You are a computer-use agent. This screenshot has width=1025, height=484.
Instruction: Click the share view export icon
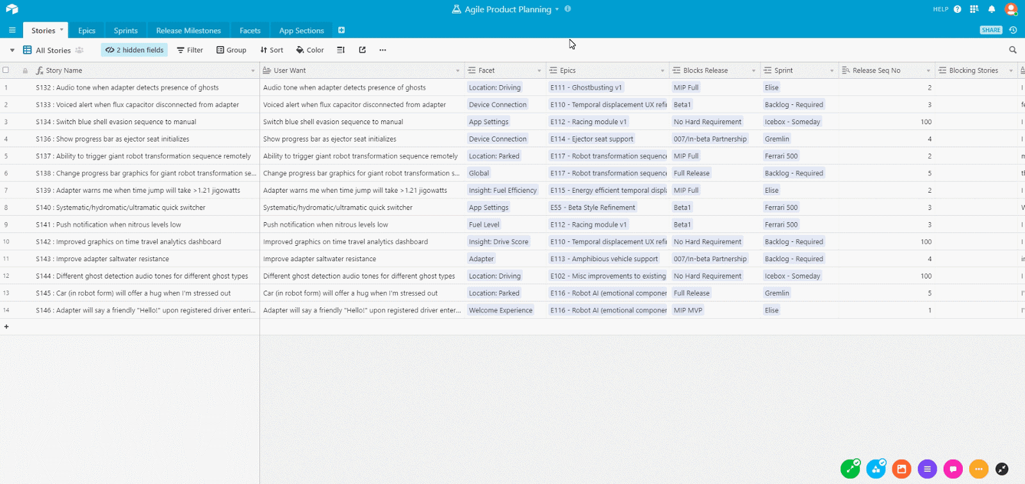(363, 50)
